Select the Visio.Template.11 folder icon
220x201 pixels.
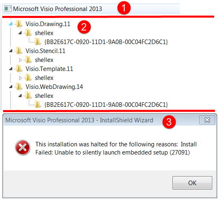click(19, 68)
